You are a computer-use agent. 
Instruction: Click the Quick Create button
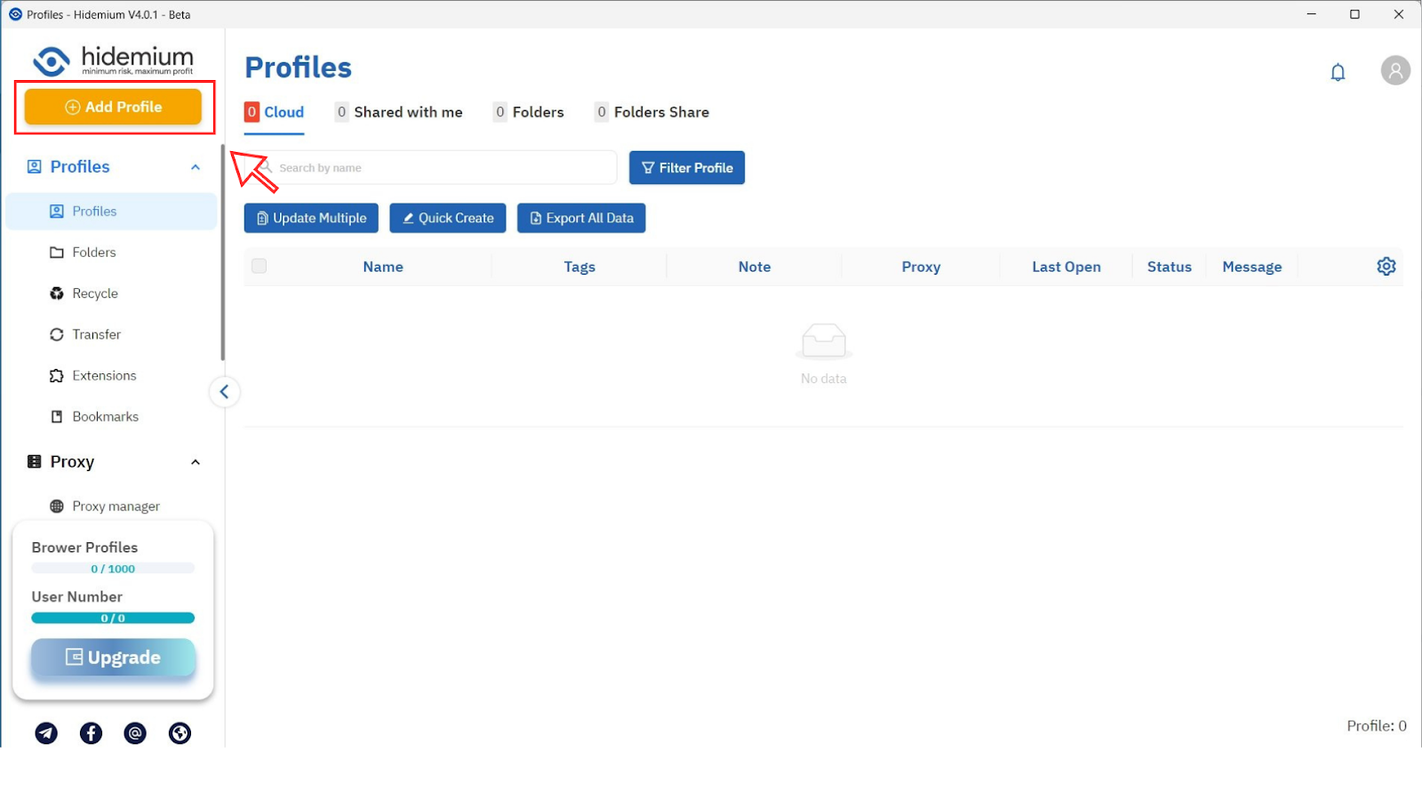pos(448,218)
